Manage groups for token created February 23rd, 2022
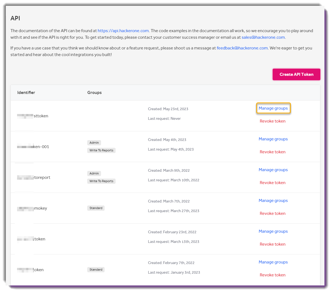The width and height of the screenshot is (336, 297). click(x=273, y=231)
